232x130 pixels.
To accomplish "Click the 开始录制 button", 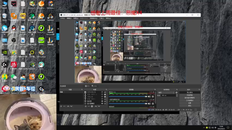I will pos(190,95).
